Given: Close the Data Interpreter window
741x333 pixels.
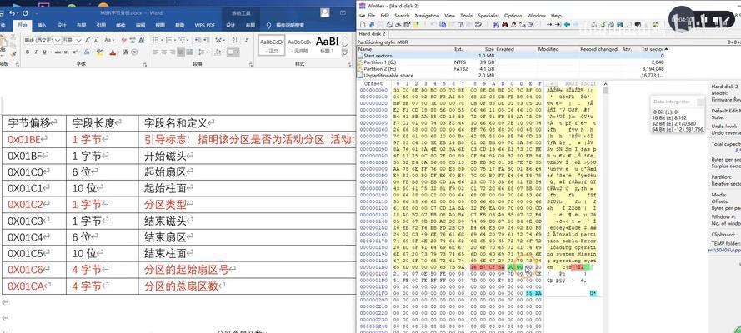Looking at the screenshot, I should click(700, 102).
